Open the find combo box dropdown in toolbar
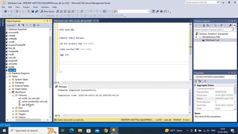The height and width of the screenshot is (134, 238). [149, 12]
